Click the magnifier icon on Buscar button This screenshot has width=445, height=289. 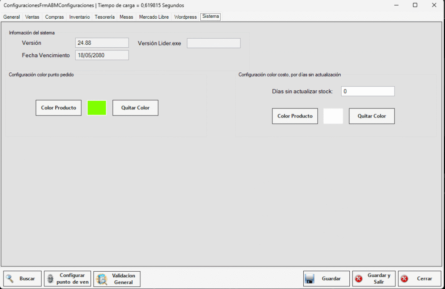coord(10,279)
